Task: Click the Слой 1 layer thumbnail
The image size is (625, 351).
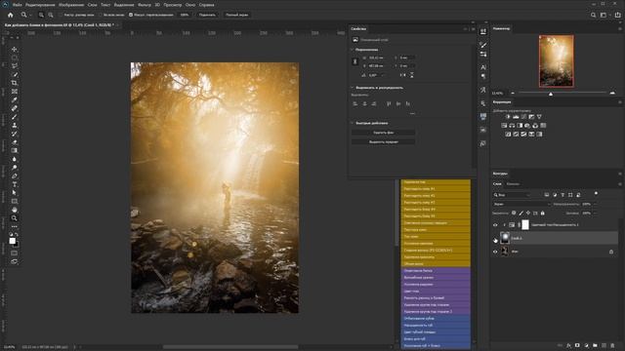Action: 505,238
